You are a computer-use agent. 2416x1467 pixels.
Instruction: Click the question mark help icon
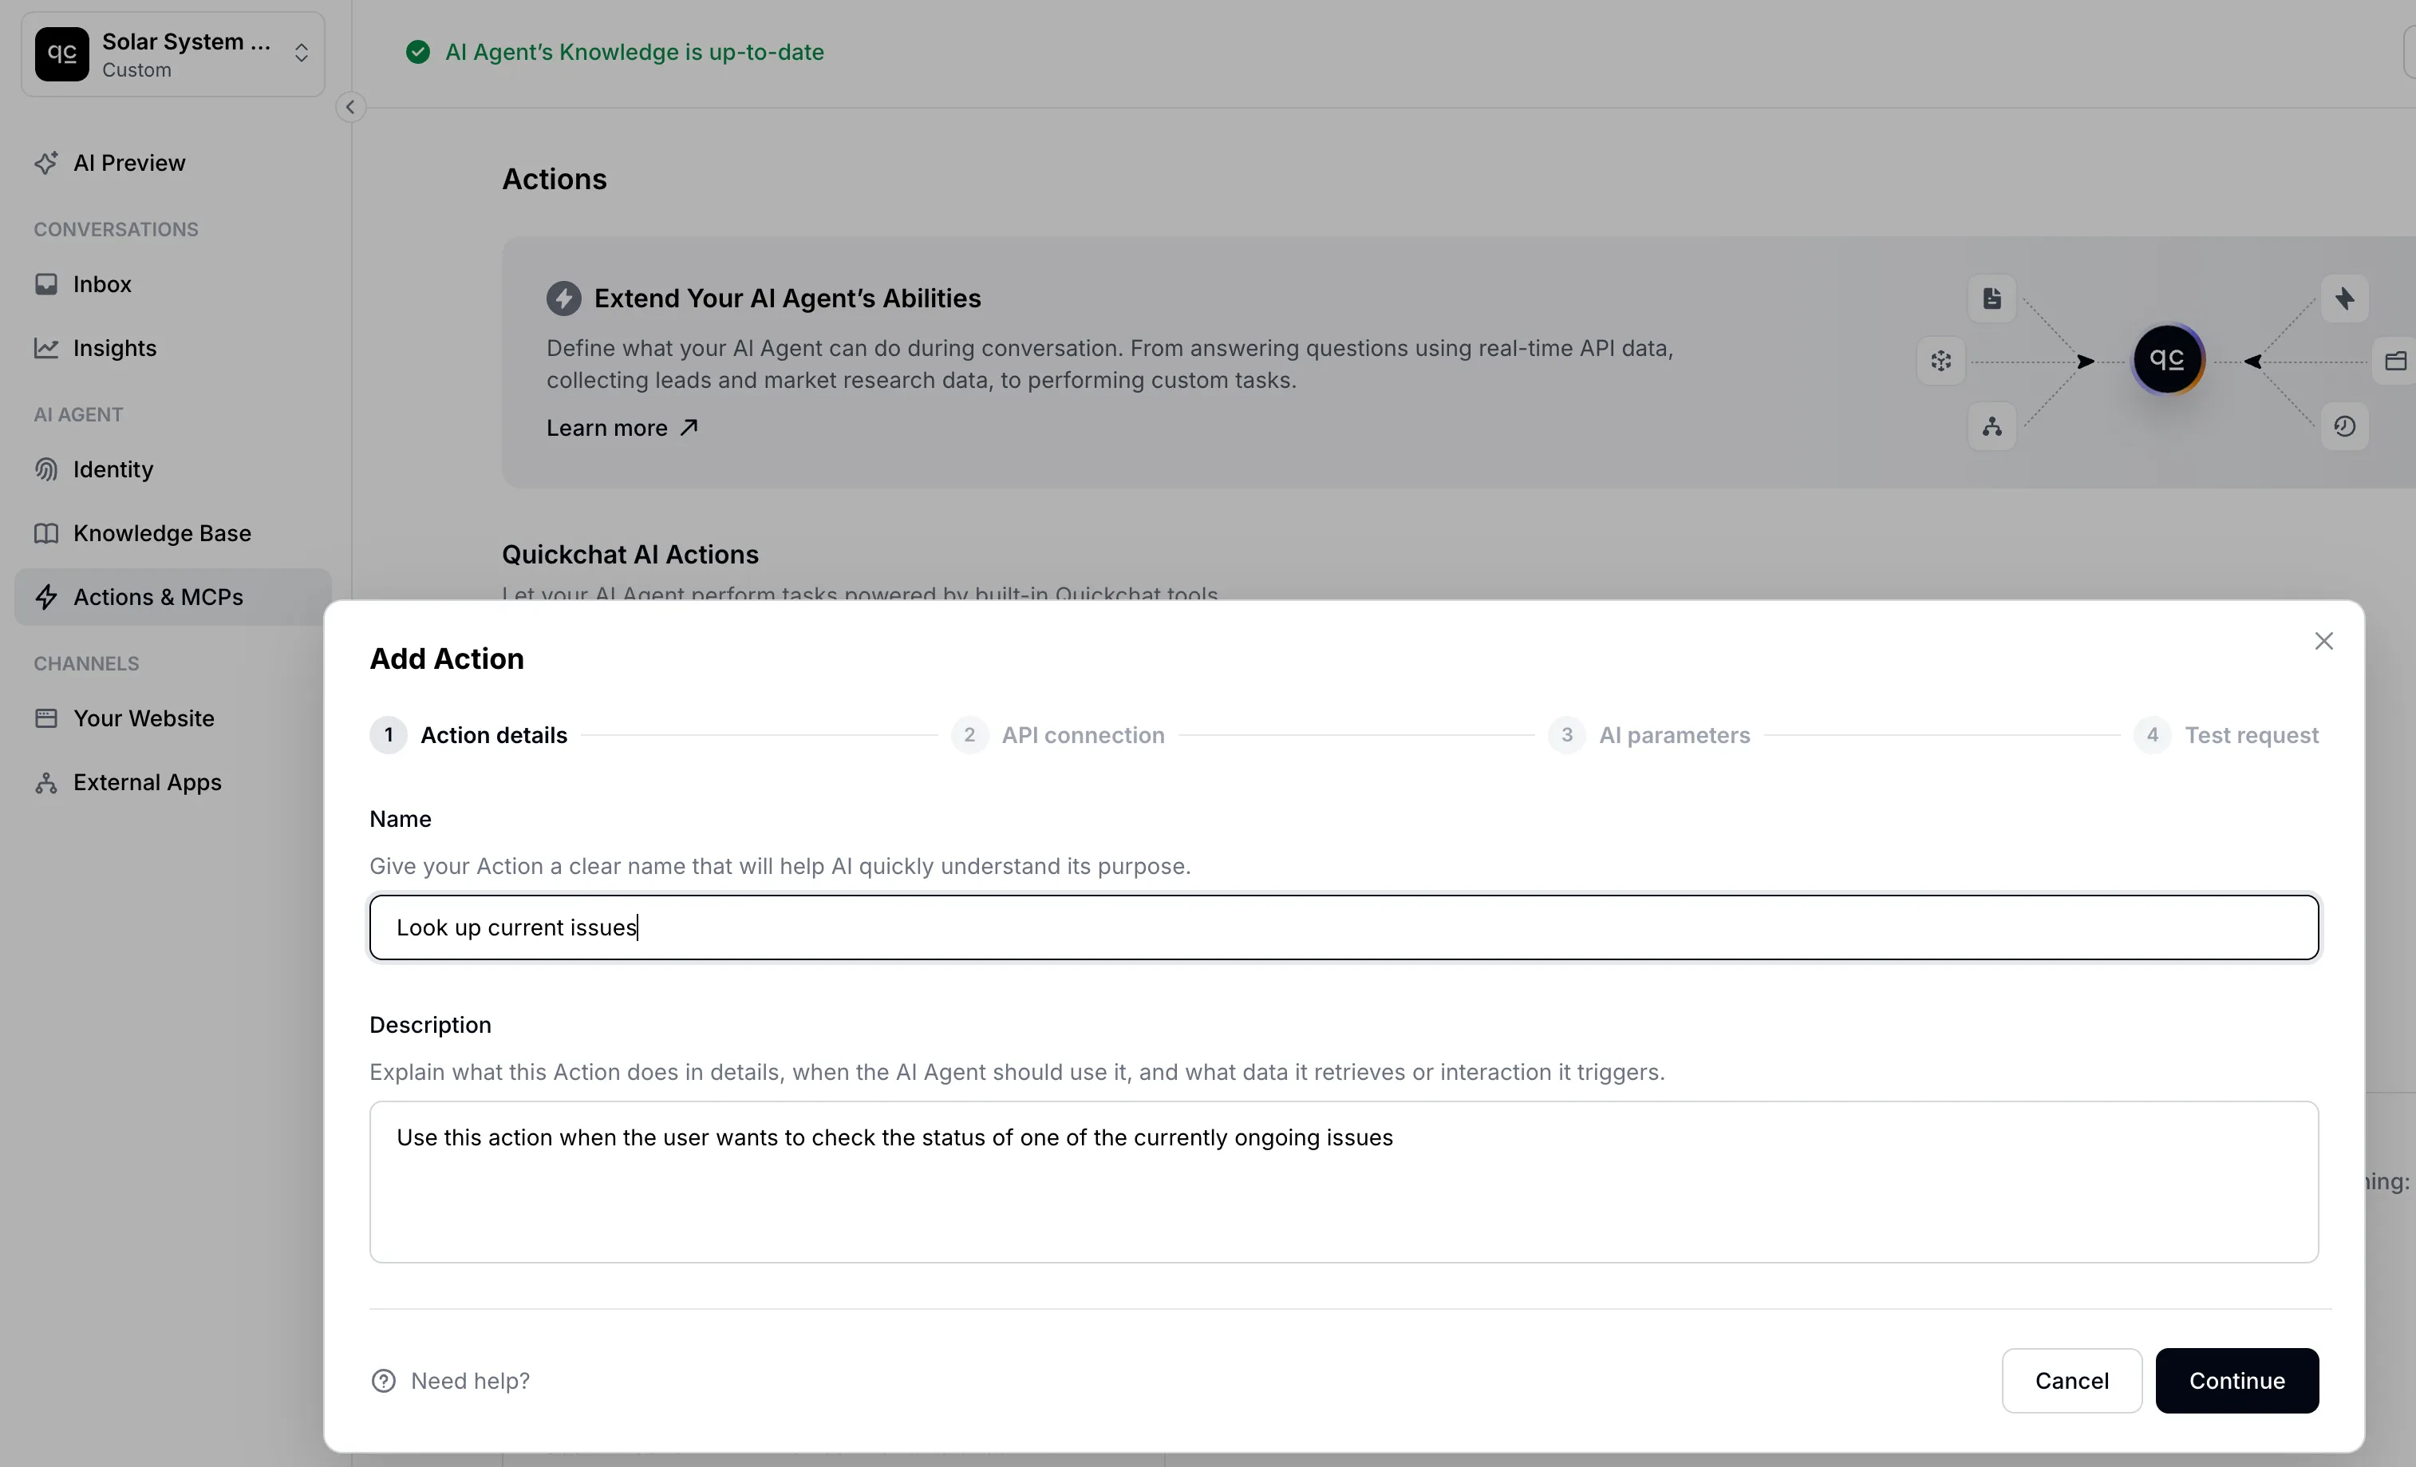[x=383, y=1381]
